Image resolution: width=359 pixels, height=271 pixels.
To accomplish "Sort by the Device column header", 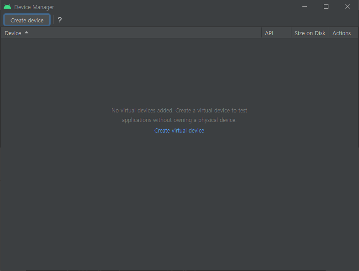I will (131, 33).
